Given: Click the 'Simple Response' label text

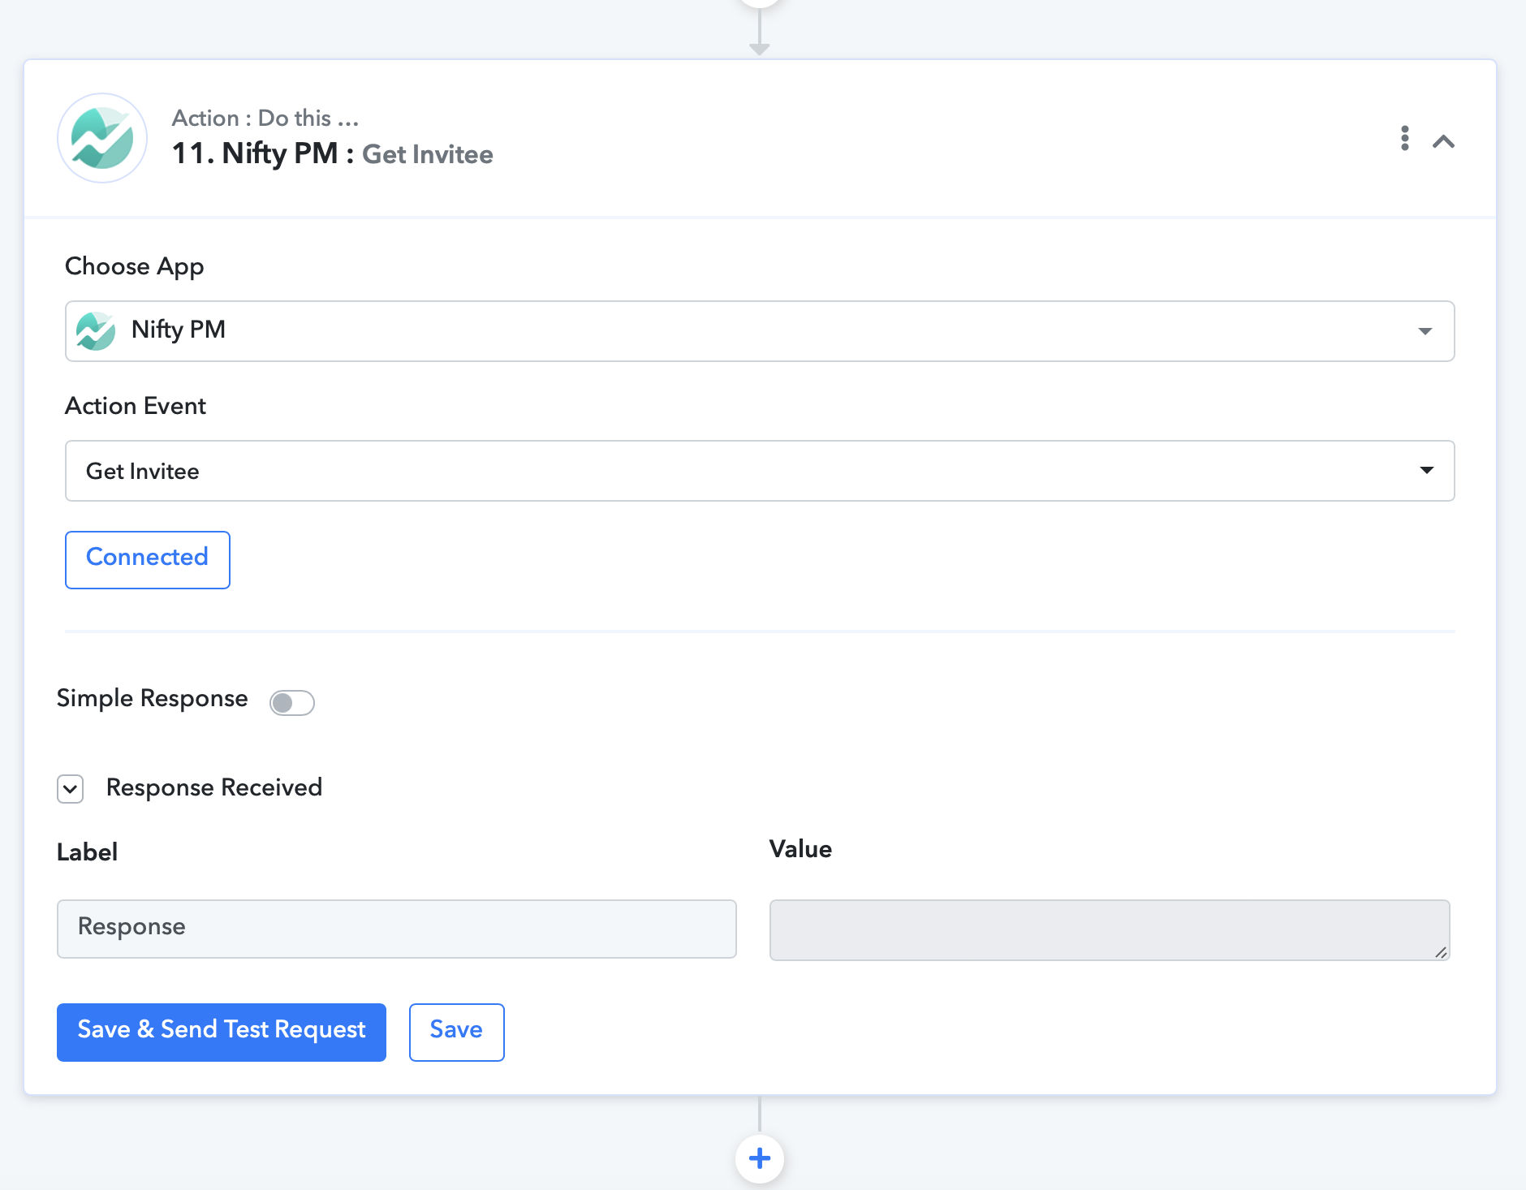Looking at the screenshot, I should [x=153, y=699].
